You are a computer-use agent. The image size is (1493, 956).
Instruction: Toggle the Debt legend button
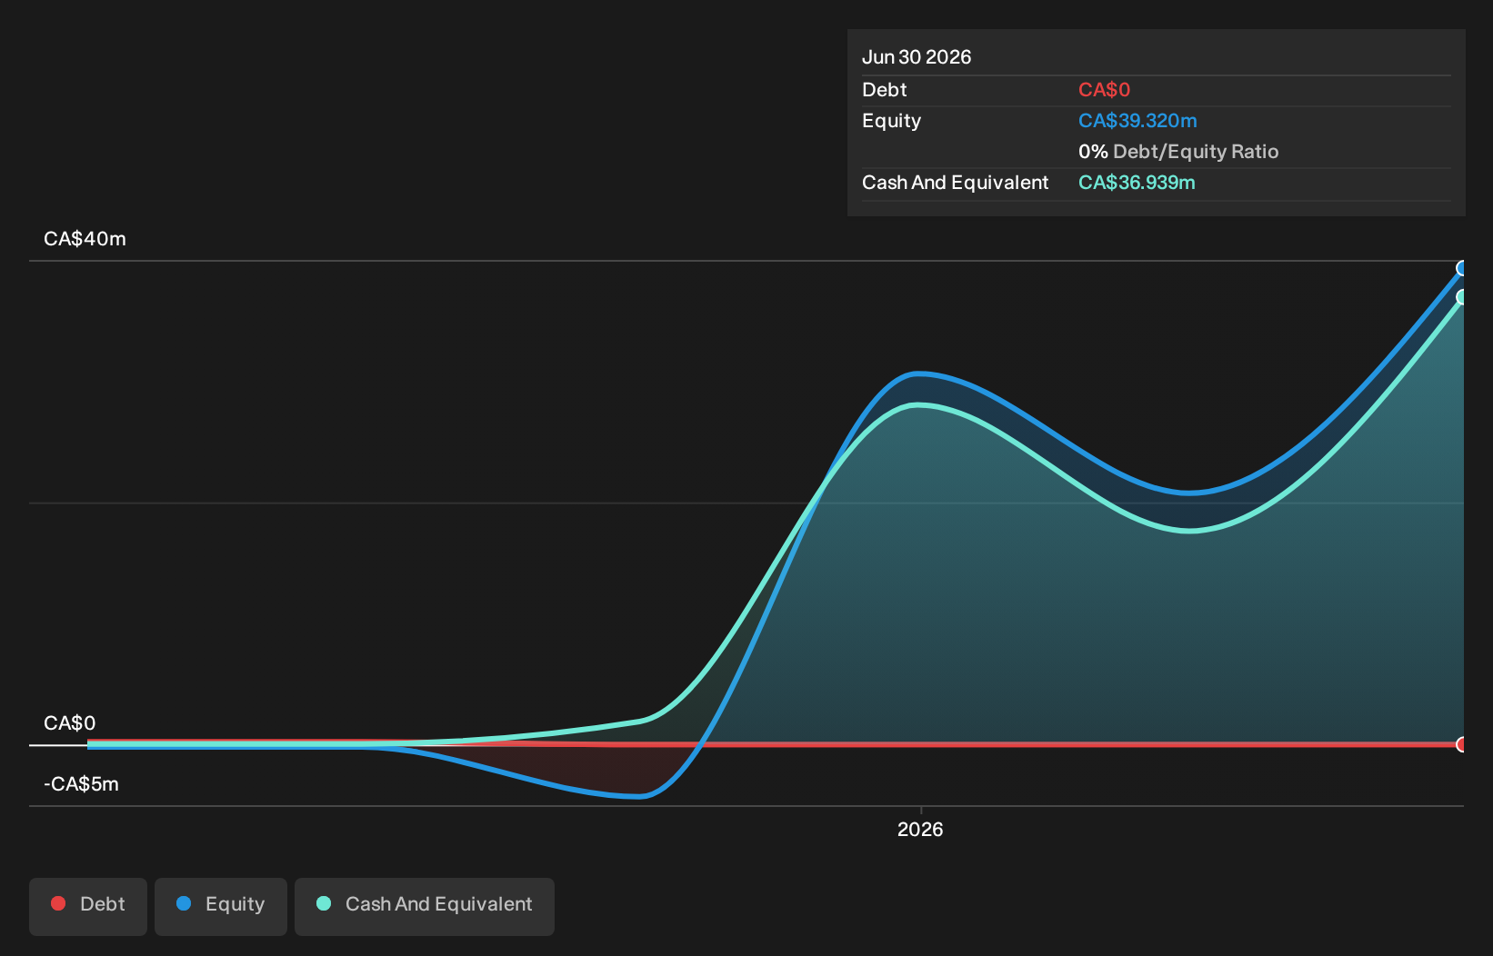pyautogui.click(x=88, y=906)
